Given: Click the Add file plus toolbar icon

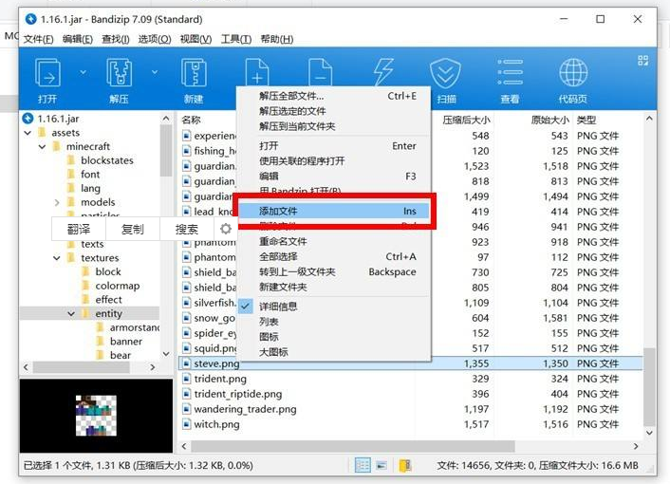Looking at the screenshot, I should (x=257, y=72).
